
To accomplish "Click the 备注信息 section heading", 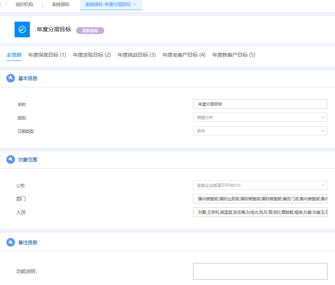I will pos(28,242).
